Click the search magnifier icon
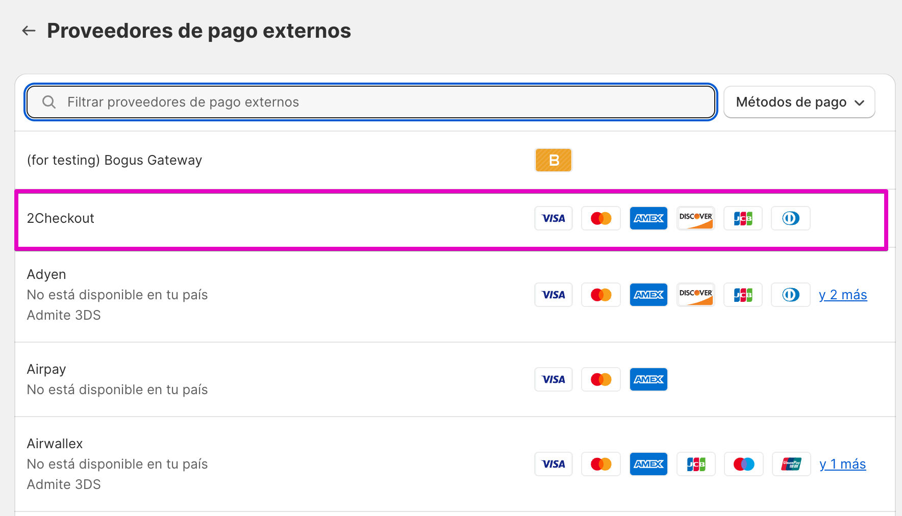This screenshot has height=516, width=902. 49,102
